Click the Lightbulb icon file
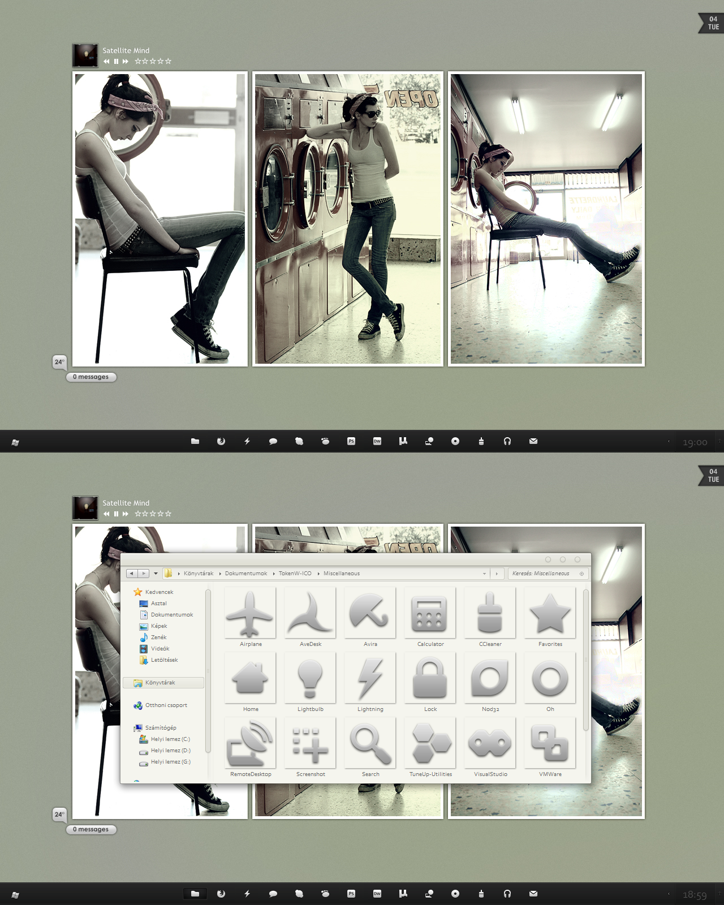Viewport: 724px width, 905px height. pos(310,682)
